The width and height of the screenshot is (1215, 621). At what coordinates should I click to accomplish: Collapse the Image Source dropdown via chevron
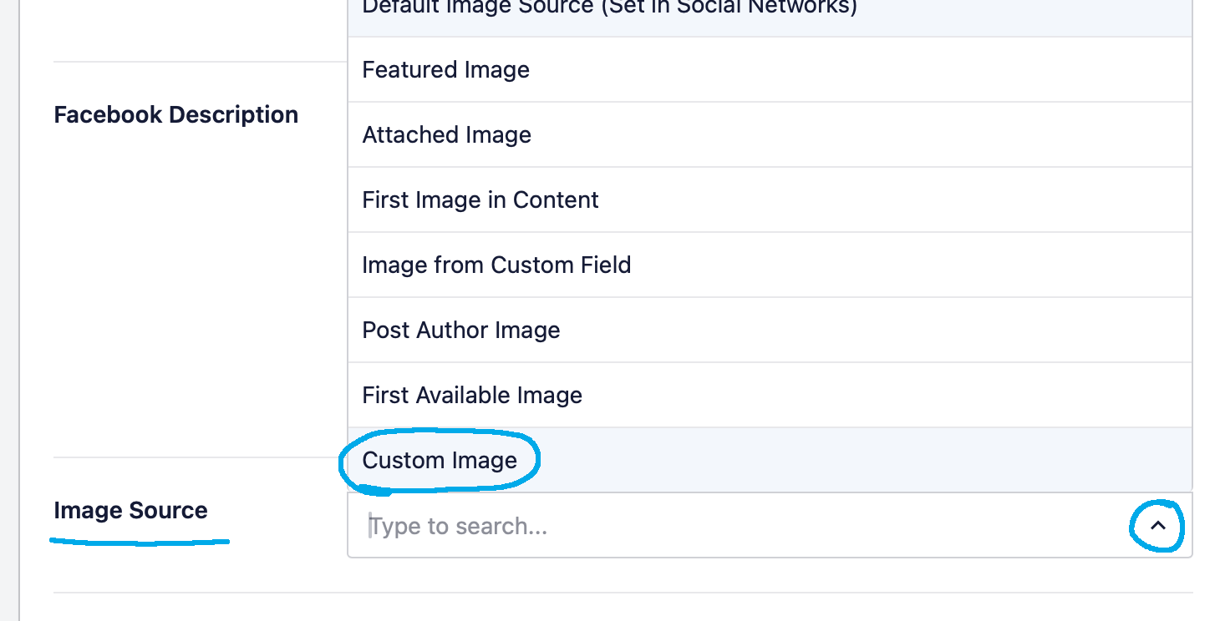coord(1157,526)
